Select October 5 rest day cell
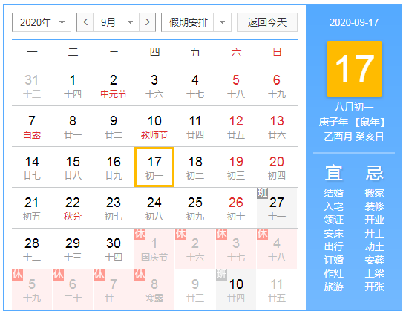The image size is (406, 314). (32, 290)
